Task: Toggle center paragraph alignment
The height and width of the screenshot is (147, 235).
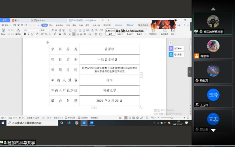Action: (x=74, y=34)
